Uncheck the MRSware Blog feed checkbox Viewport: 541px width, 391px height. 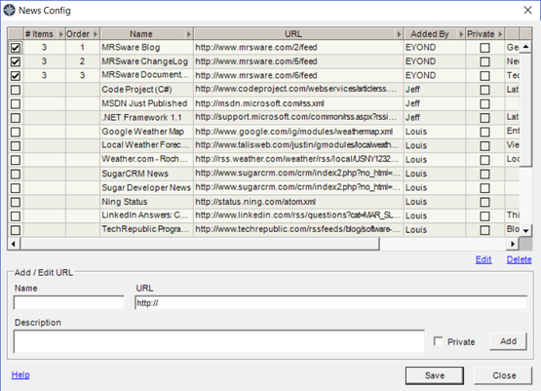pos(16,48)
